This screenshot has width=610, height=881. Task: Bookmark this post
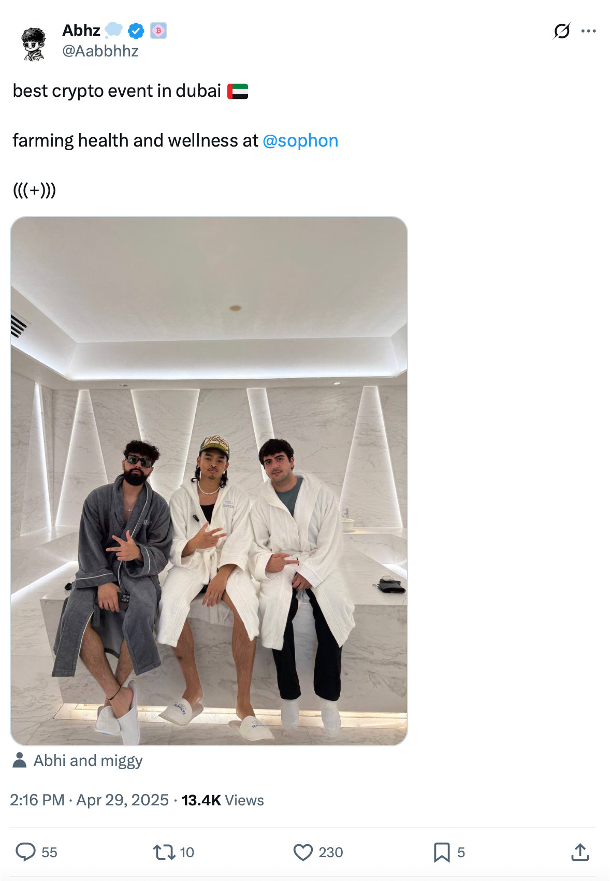click(442, 852)
